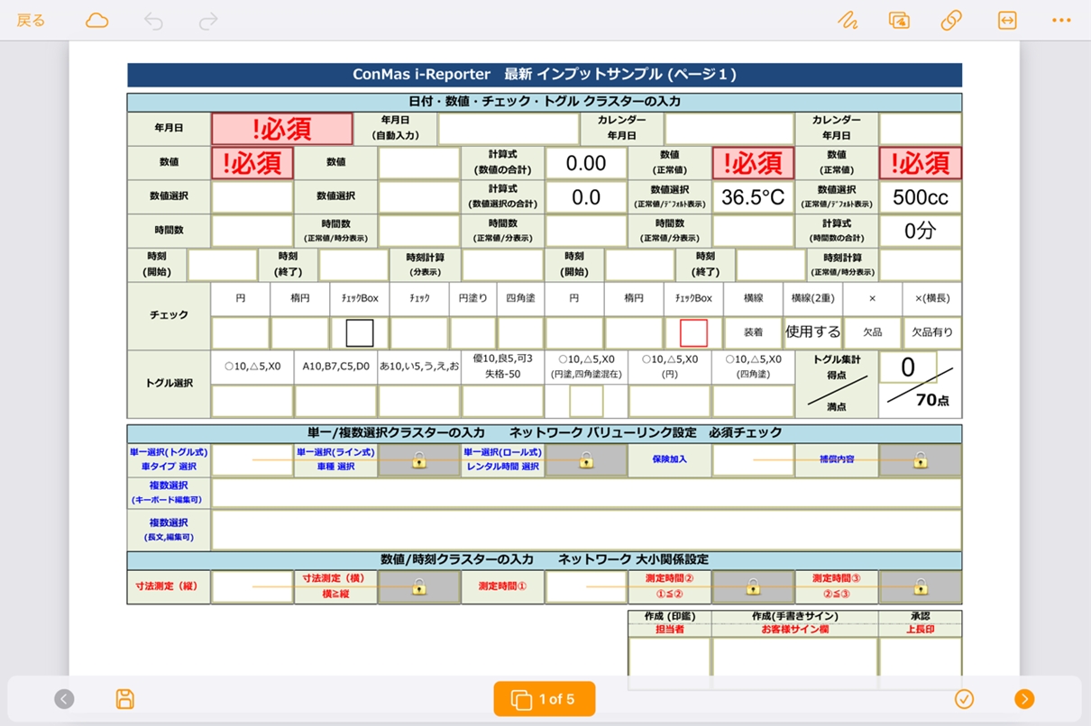Tap toggle field under (円塗,四角塗混在)
The width and height of the screenshot is (1091, 726).
[586, 401]
